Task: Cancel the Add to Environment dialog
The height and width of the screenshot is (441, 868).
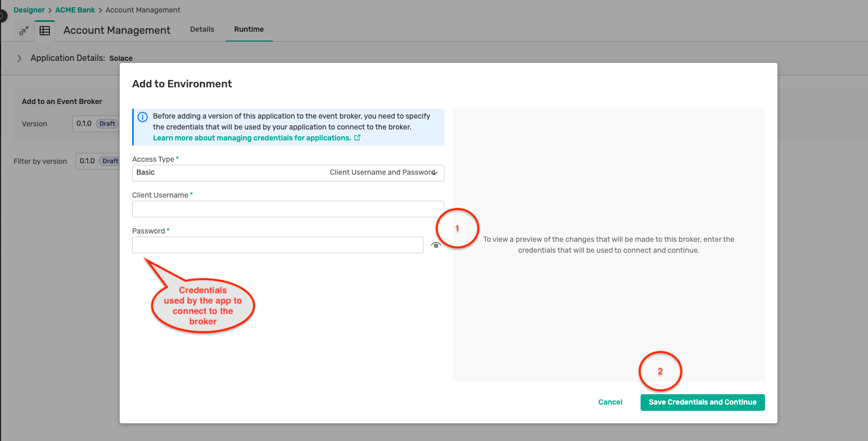Action: pyautogui.click(x=610, y=402)
